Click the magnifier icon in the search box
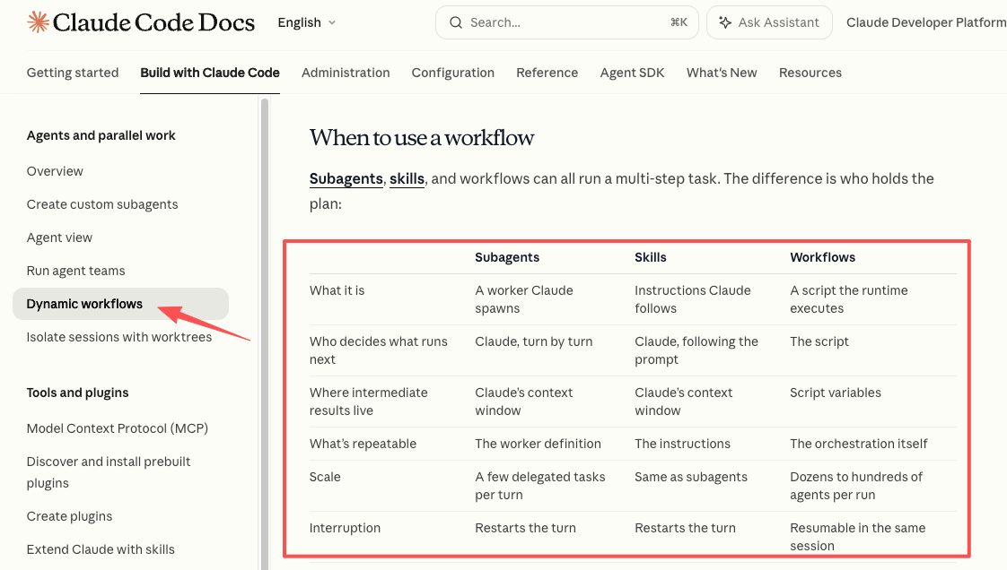Screen dimensions: 1007x570 (x=456, y=22)
